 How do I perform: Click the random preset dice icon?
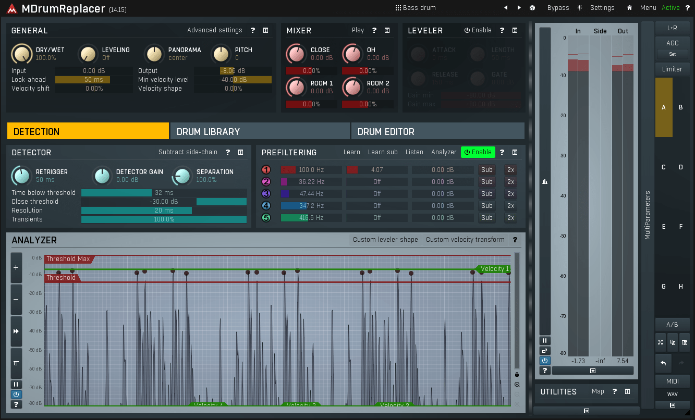532,8
